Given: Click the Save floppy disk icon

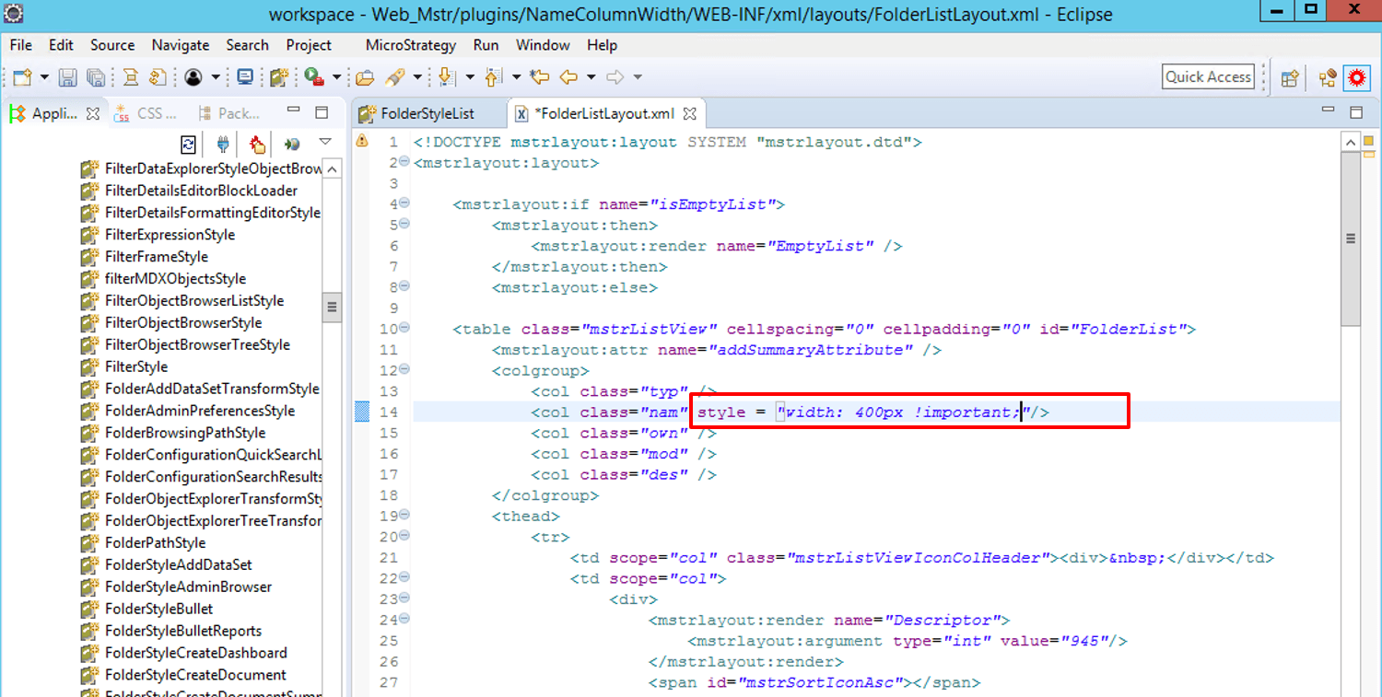Looking at the screenshot, I should (68, 78).
